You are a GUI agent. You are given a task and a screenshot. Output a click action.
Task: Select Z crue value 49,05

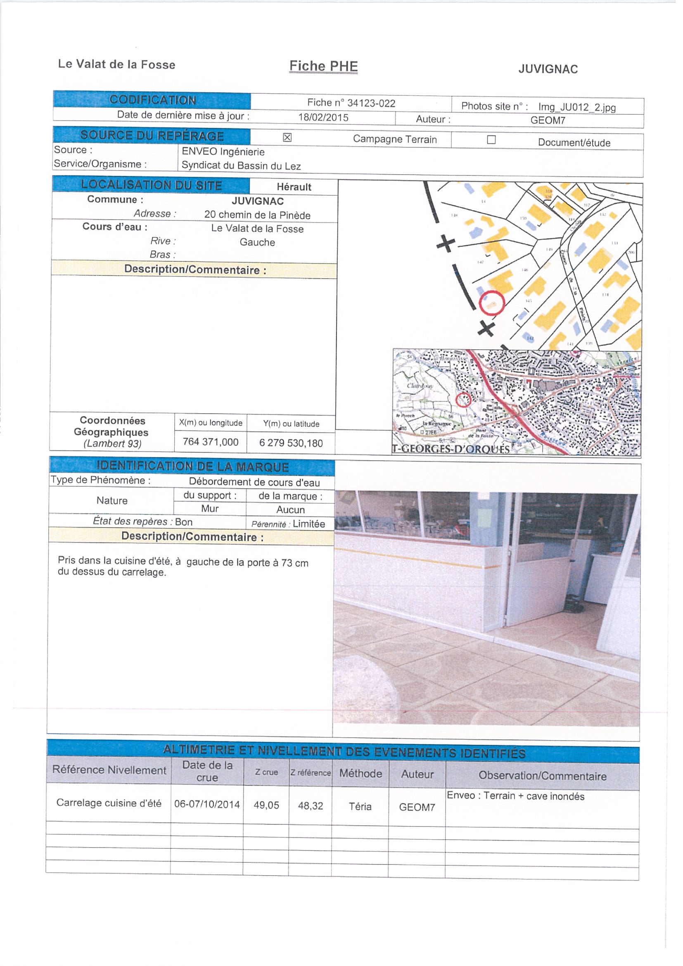click(266, 805)
